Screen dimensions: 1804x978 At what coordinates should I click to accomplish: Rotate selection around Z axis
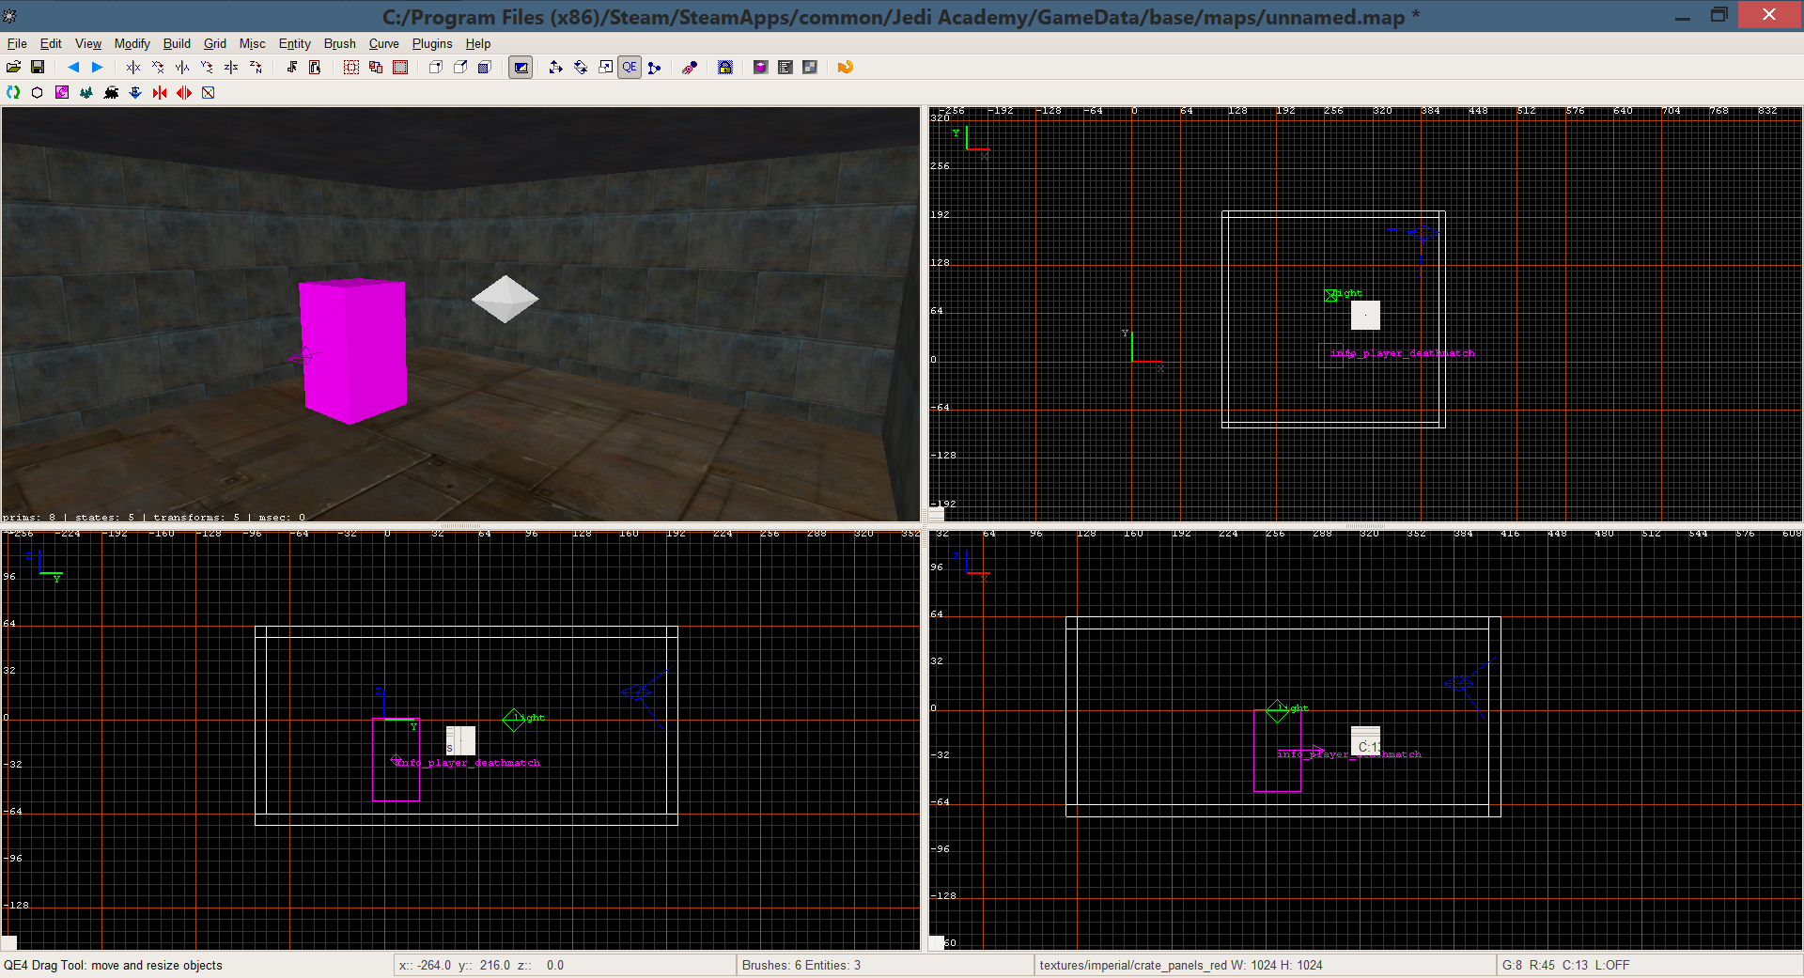coord(256,67)
